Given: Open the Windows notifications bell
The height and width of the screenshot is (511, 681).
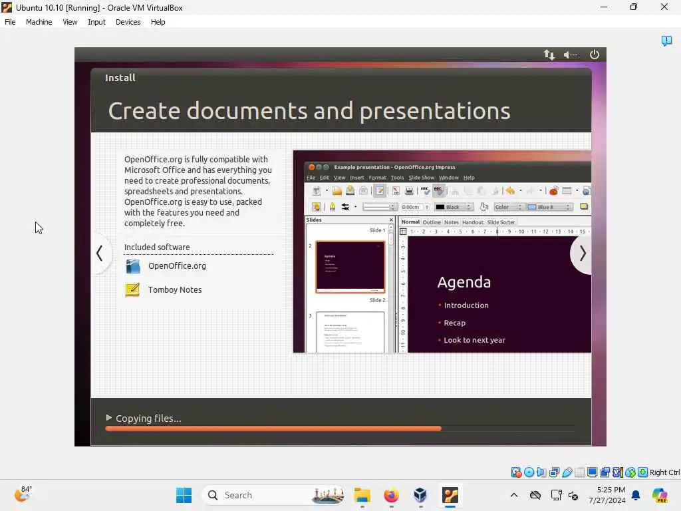Looking at the screenshot, I should click(x=636, y=495).
